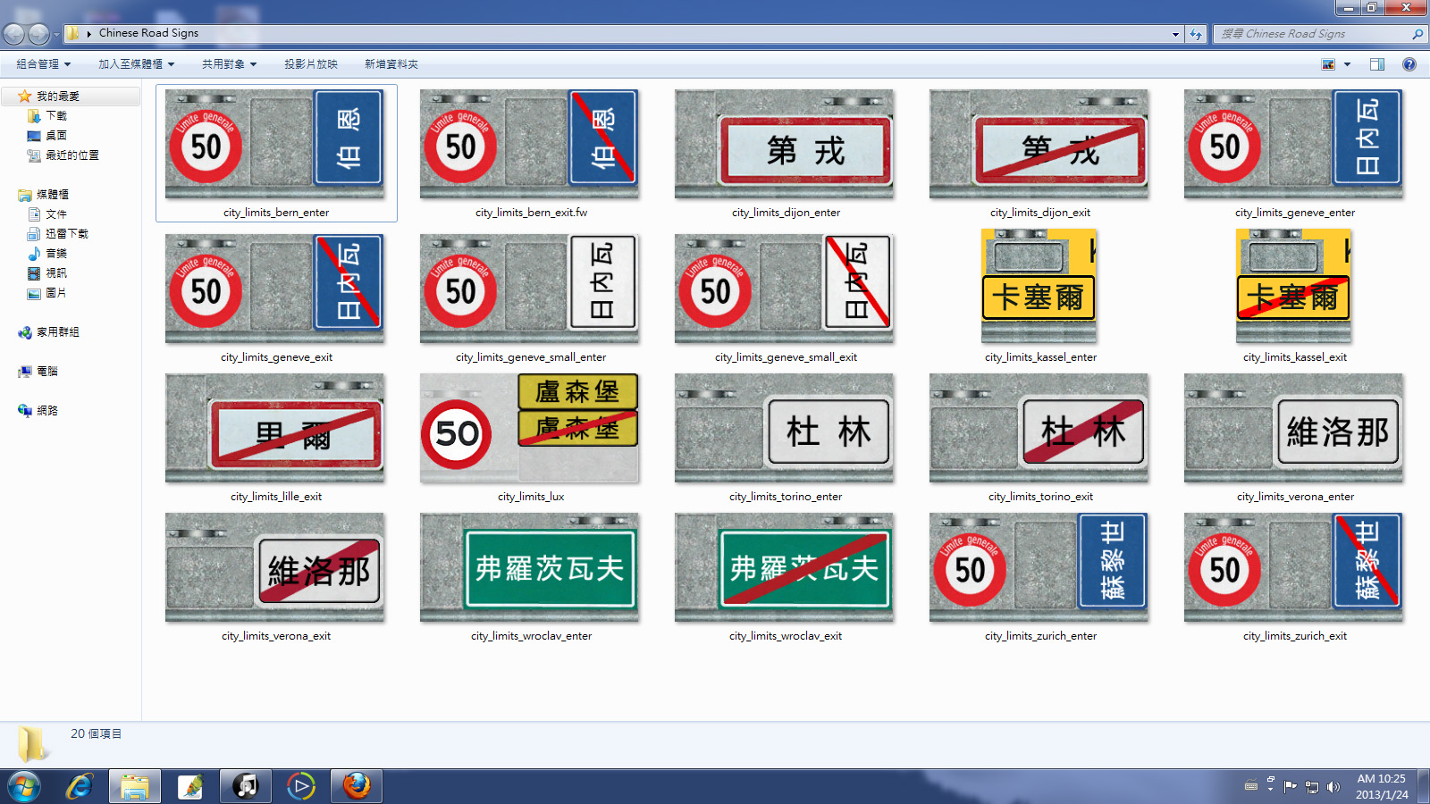Image resolution: width=1430 pixels, height=804 pixels.
Task: Select 家用群組 homegroup in sidebar
Action: click(58, 332)
